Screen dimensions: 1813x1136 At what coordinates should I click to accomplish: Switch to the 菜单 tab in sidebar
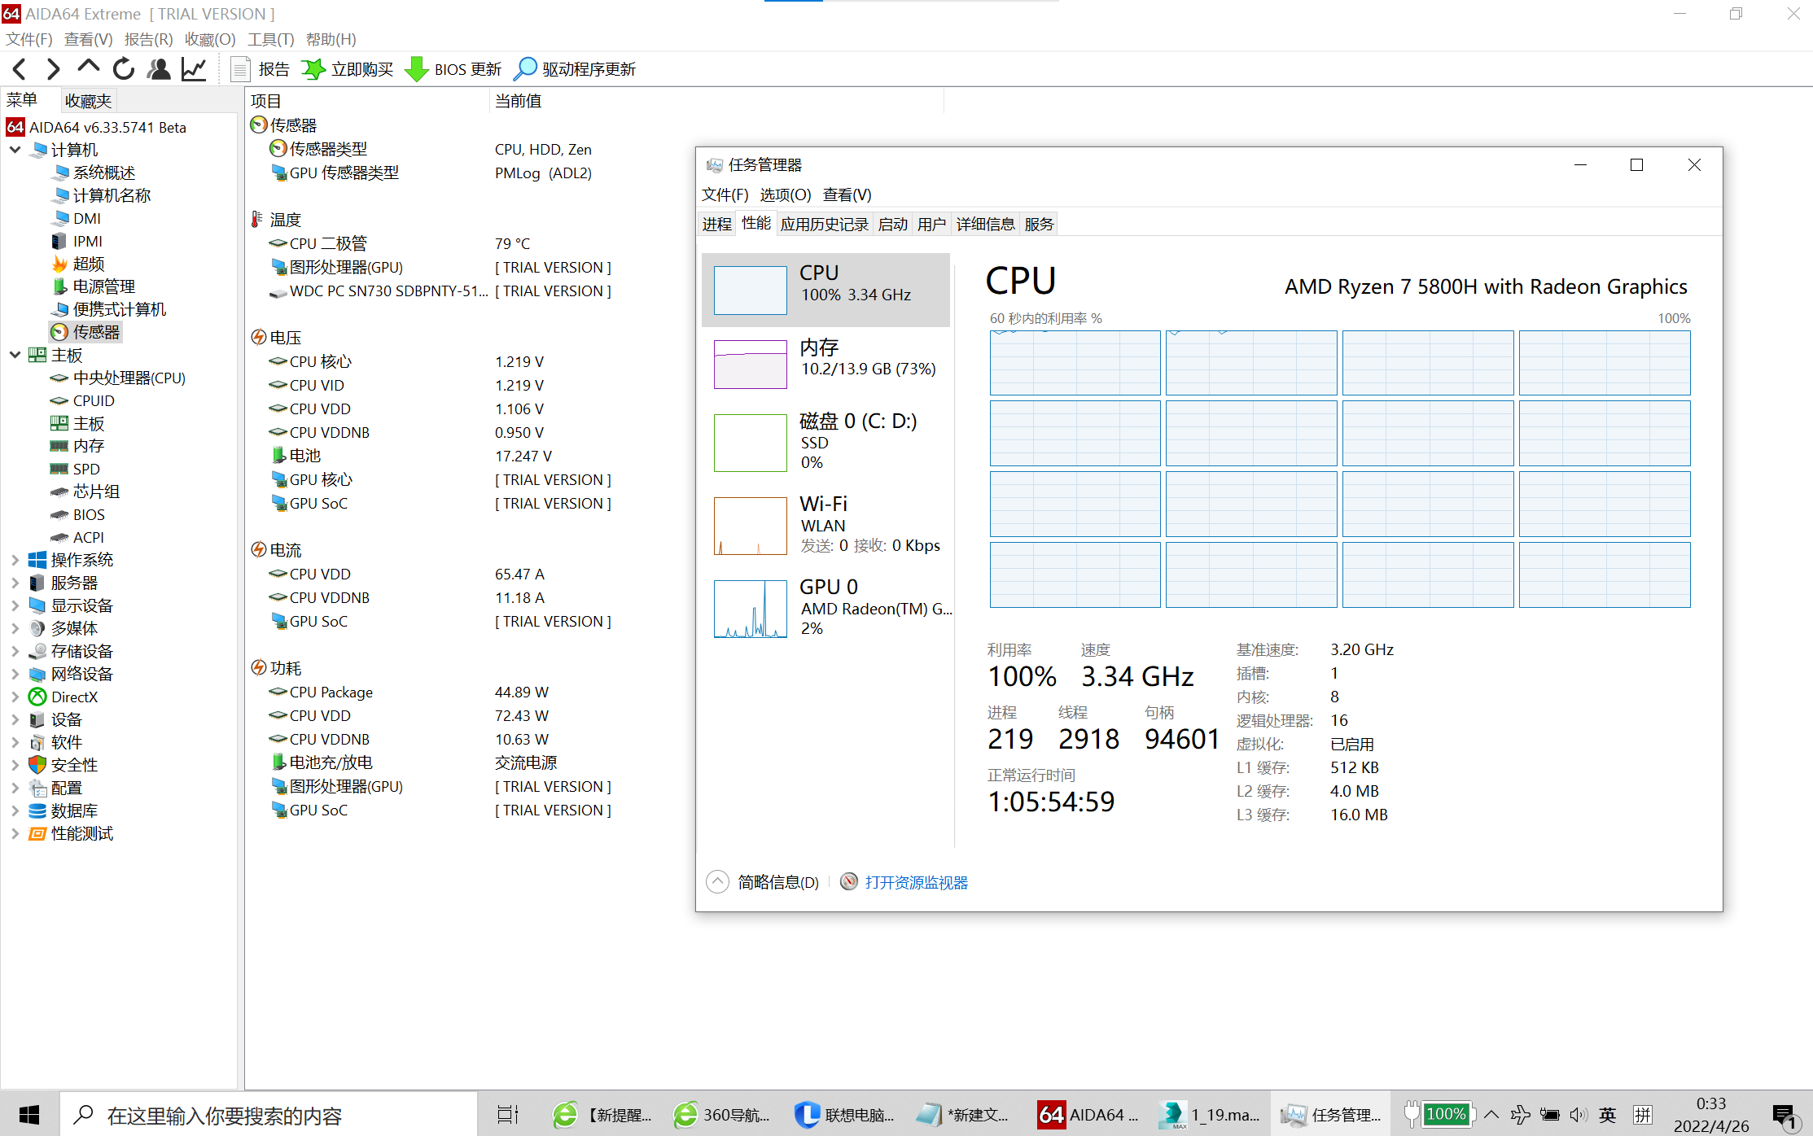(x=22, y=100)
